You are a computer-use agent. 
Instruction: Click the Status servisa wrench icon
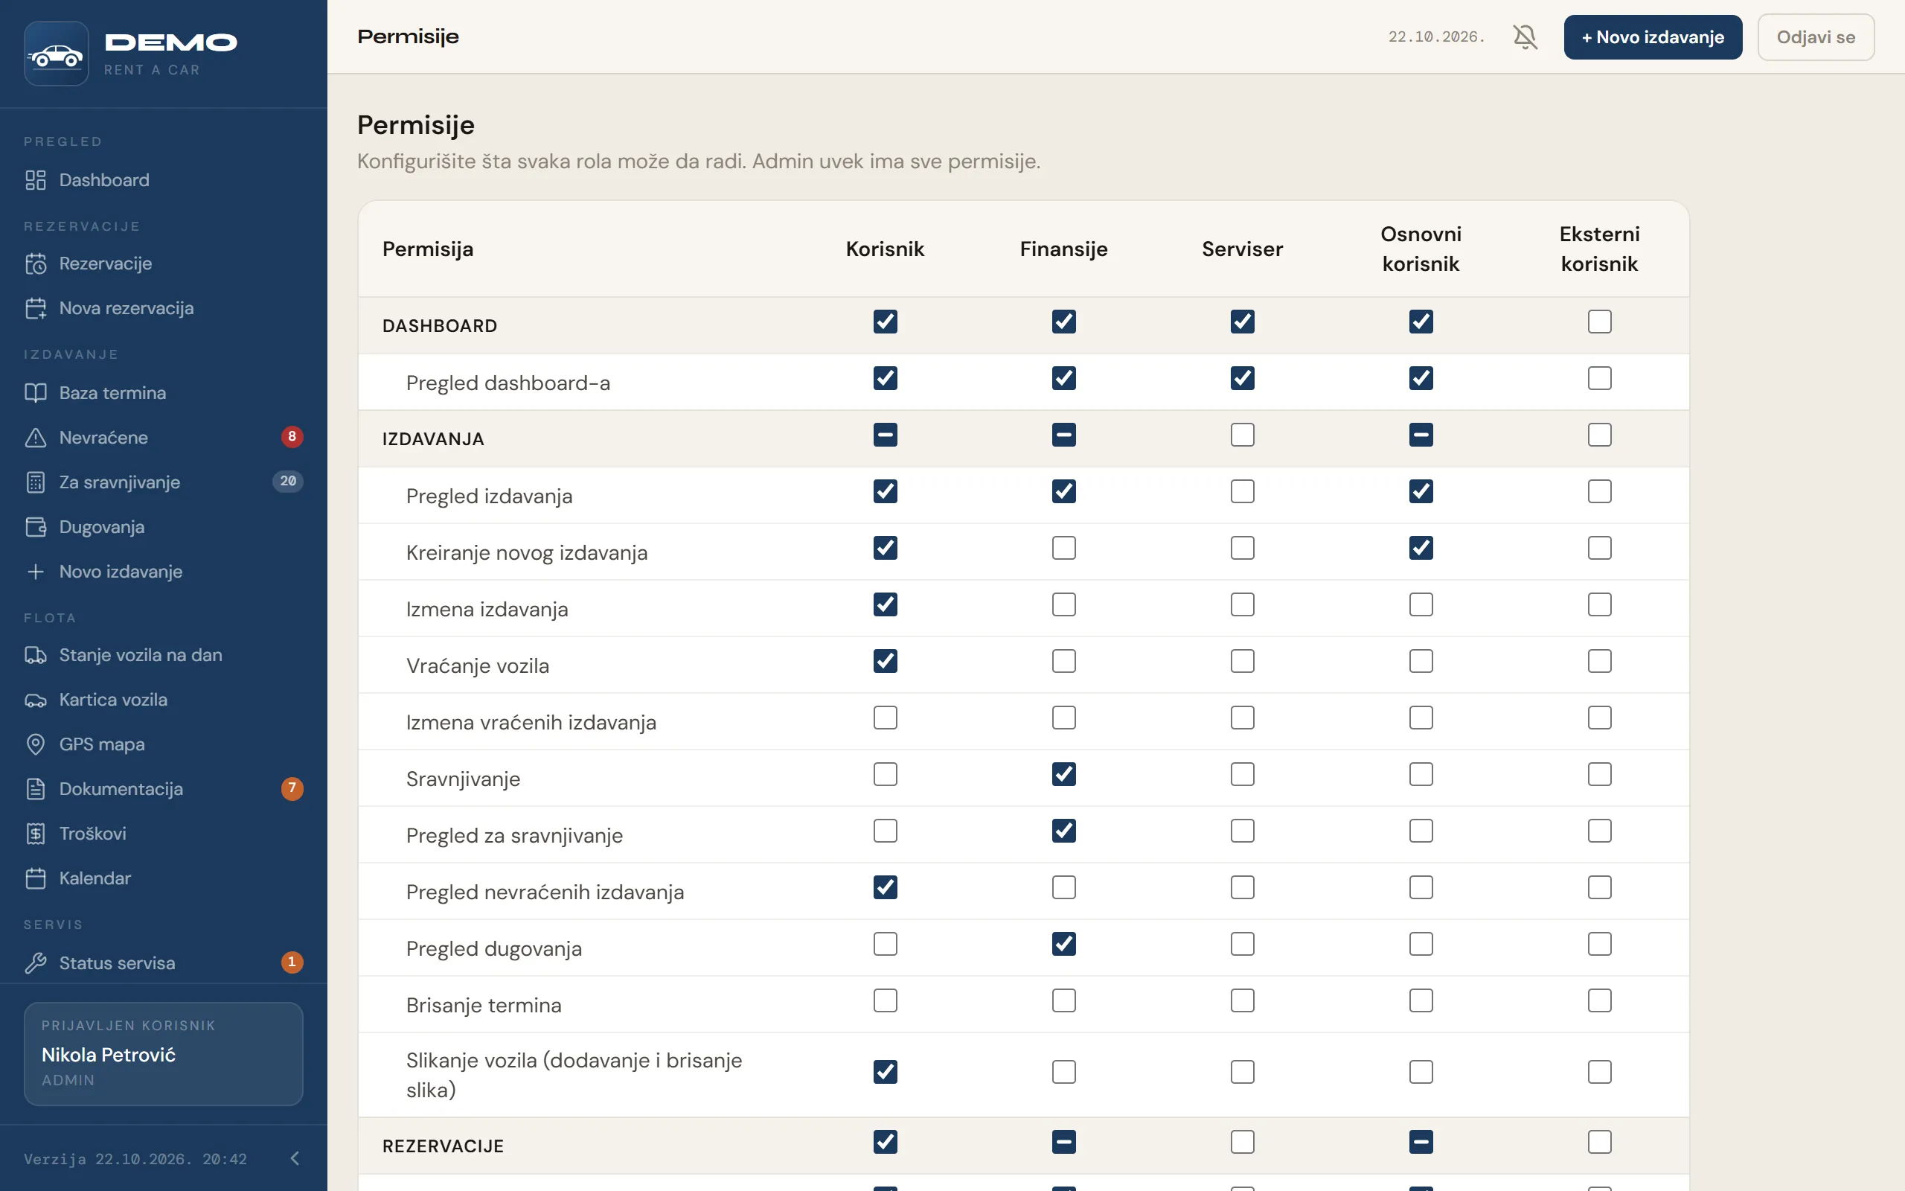36,962
